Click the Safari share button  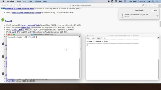pos(149,5)
